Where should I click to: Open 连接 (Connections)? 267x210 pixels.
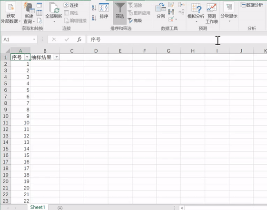[71, 5]
